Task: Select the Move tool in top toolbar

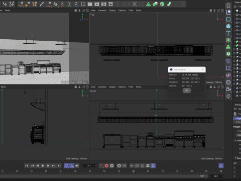Action: (5, 4)
